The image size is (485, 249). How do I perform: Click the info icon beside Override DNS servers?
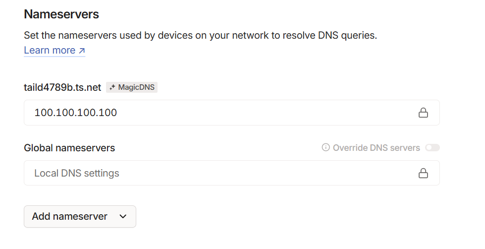tap(325, 148)
